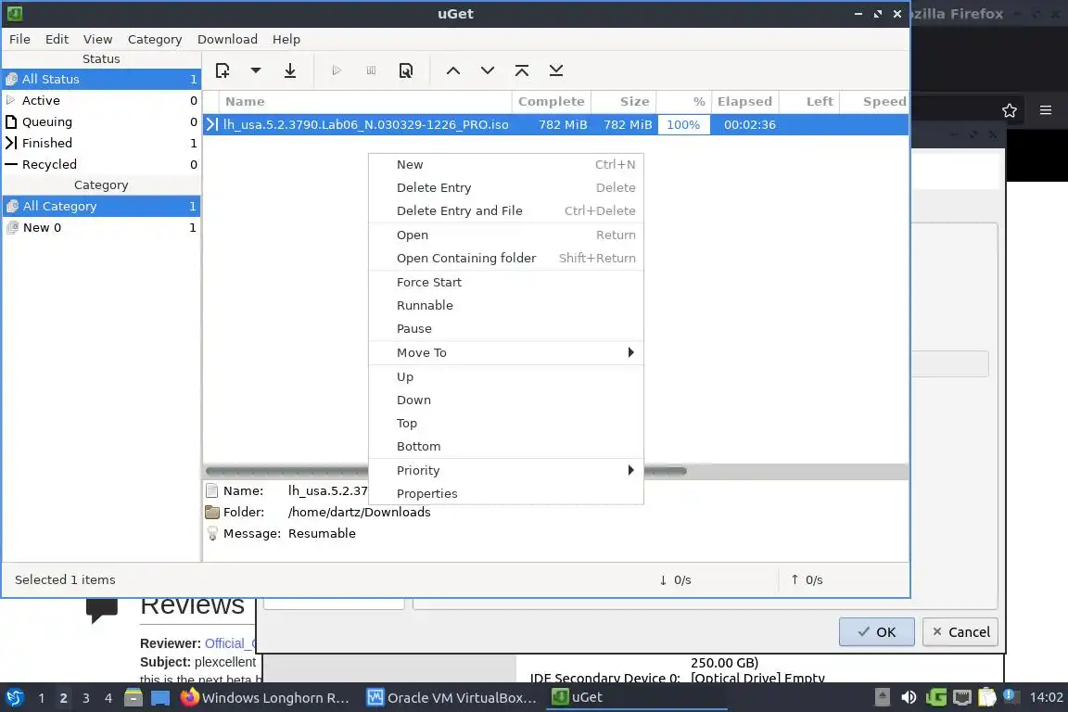1068x712 pixels.
Task: Switch to Windows Longhorn Firefox taskbar item
Action: 265,698
